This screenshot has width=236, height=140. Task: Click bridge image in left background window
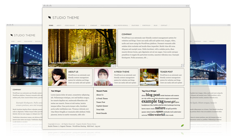click(26, 65)
